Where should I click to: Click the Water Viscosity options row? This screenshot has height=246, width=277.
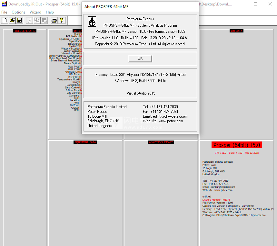click(x=71, y=49)
